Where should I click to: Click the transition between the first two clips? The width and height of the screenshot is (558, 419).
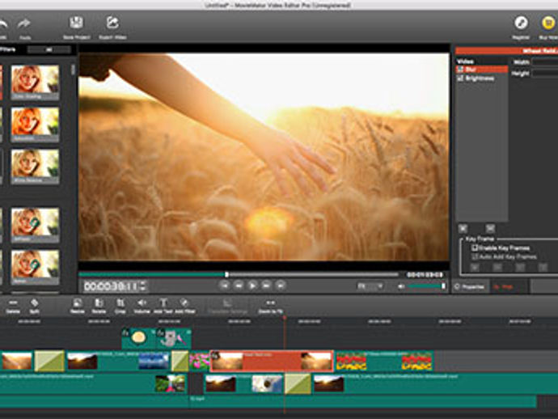pyautogui.click(x=49, y=361)
